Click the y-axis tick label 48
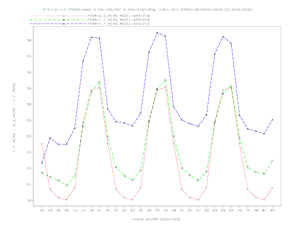The image size is (297, 229). (x=28, y=40)
